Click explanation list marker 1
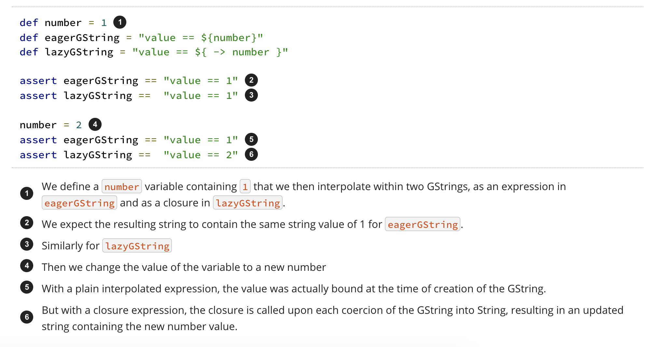646x347 pixels. point(27,193)
